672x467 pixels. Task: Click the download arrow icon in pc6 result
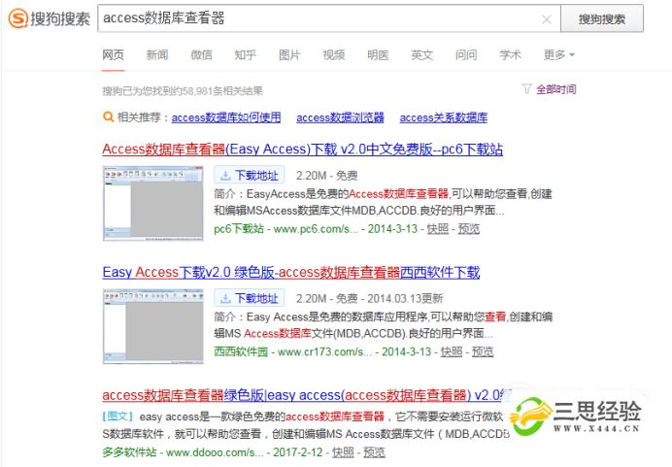[225, 175]
